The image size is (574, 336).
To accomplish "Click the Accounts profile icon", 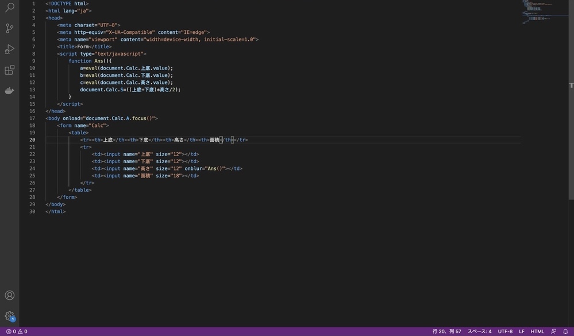I will click(x=9, y=295).
